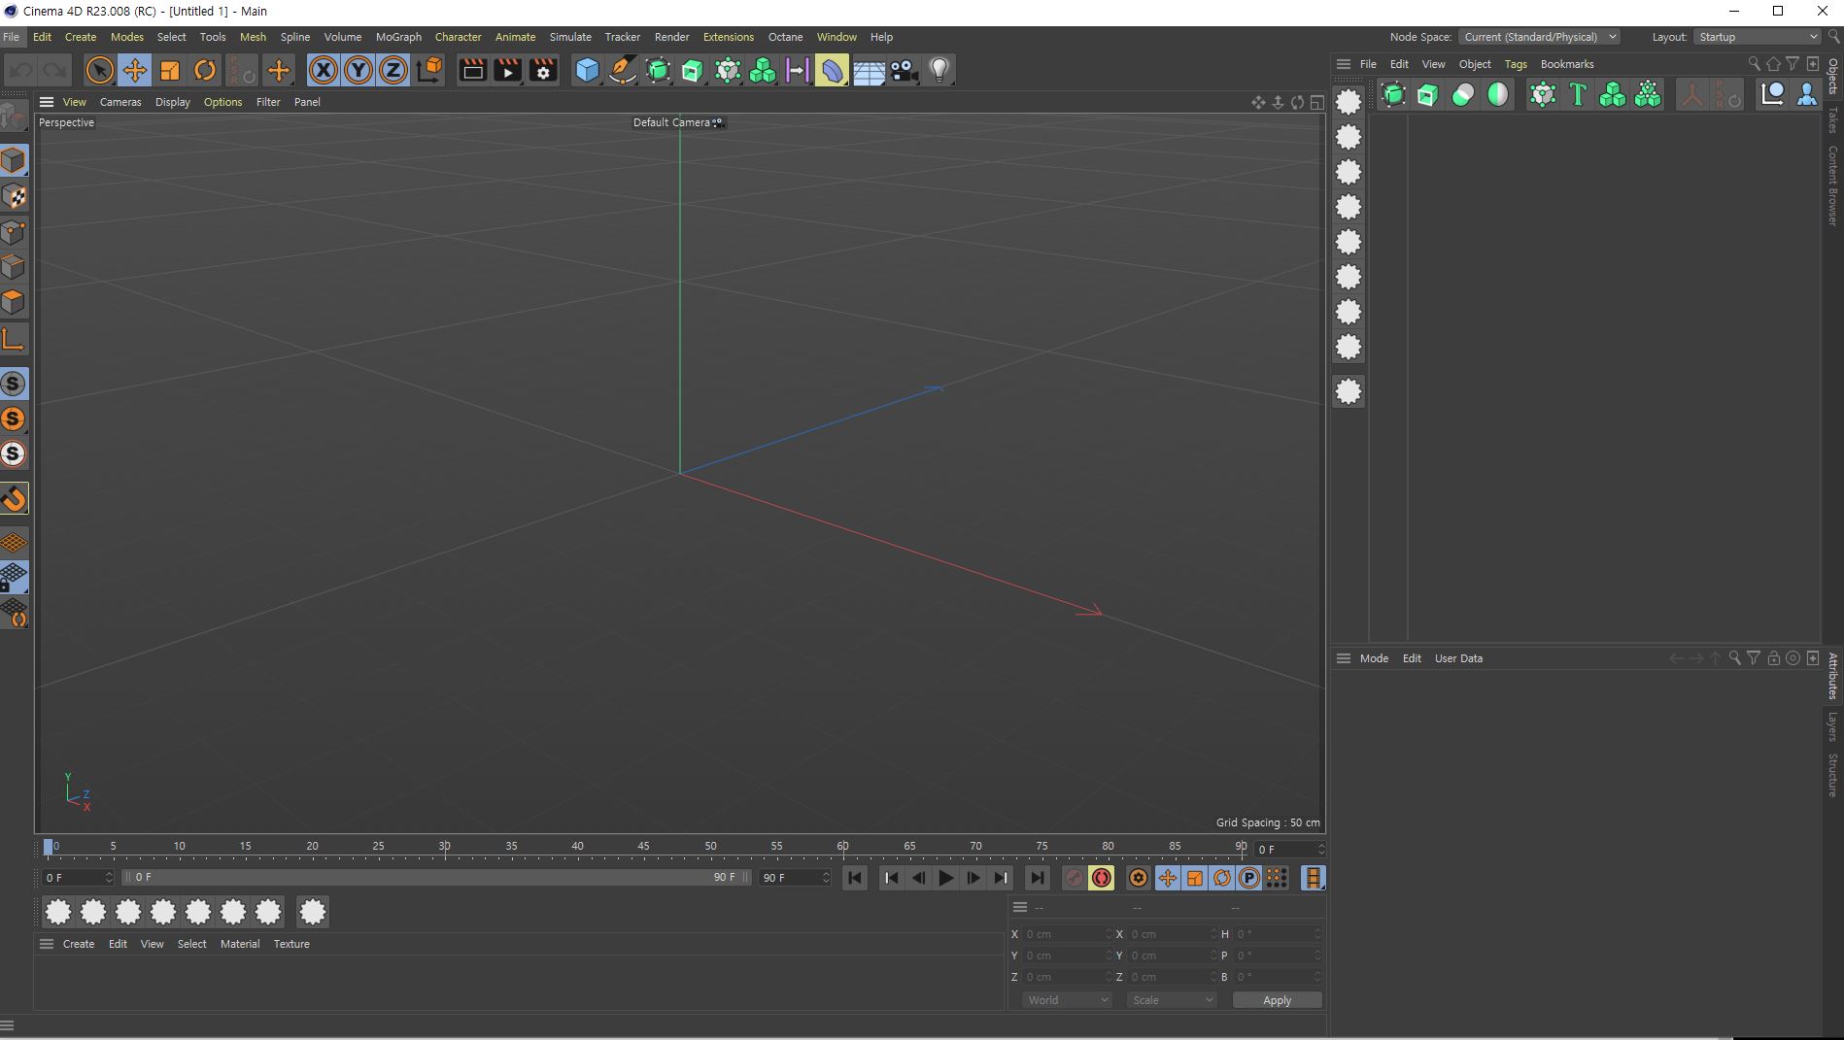Open the Extrude generator icon
1844x1040 pixels.
point(693,70)
